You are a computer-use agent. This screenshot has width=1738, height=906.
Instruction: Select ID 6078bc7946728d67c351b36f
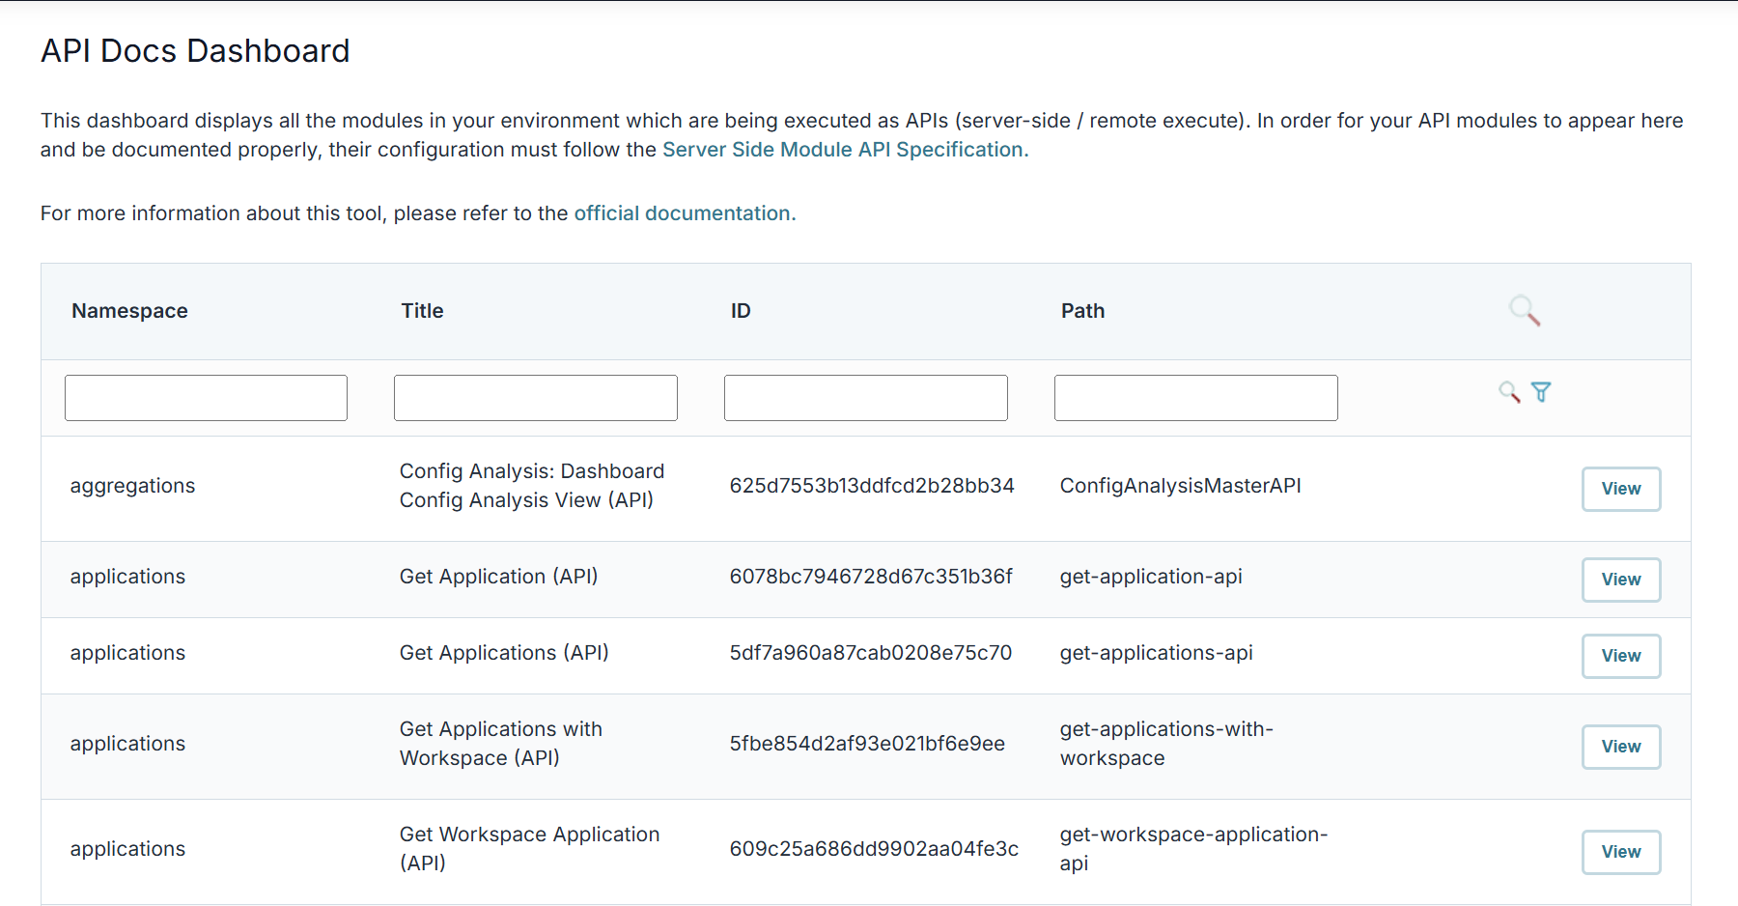coord(871,577)
